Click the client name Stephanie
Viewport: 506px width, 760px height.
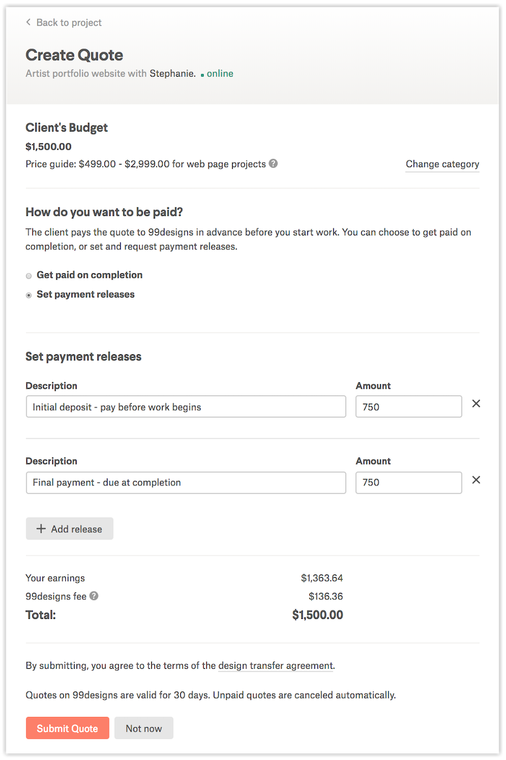point(171,74)
